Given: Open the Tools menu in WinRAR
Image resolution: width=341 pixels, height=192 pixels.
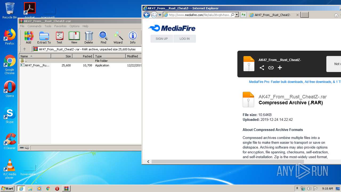Looking at the screenshot, I should 48,26.
